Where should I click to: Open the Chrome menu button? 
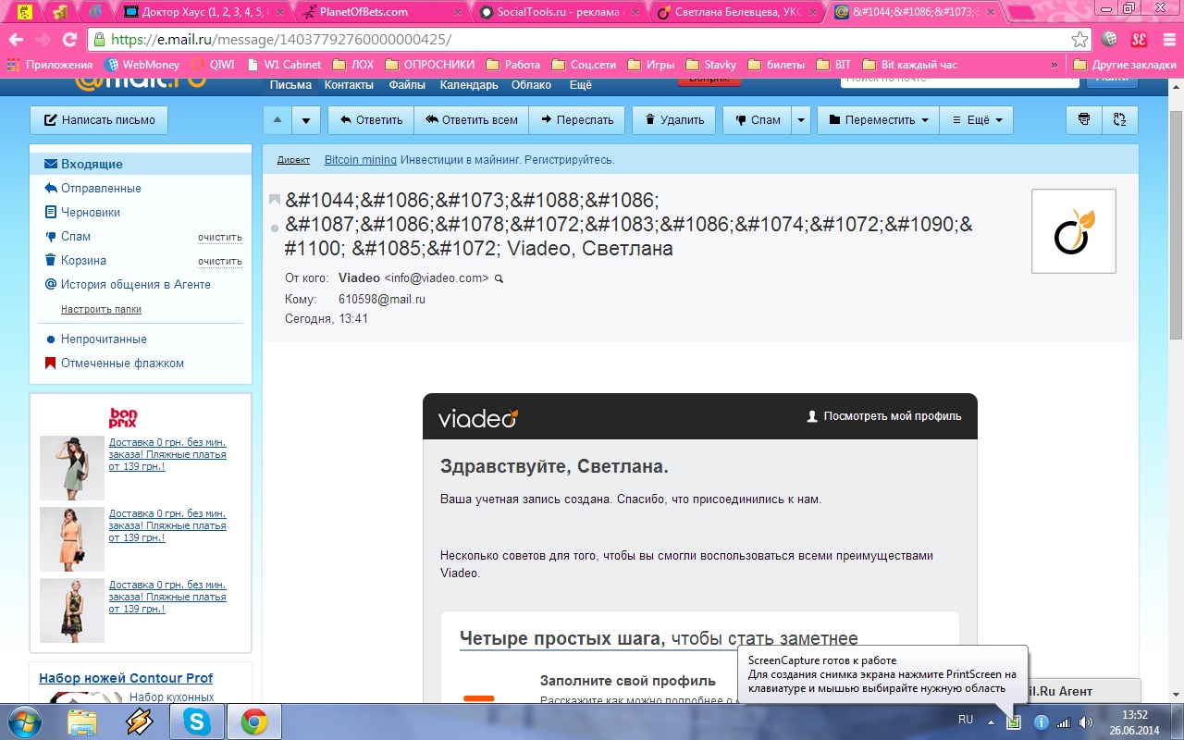1168,40
